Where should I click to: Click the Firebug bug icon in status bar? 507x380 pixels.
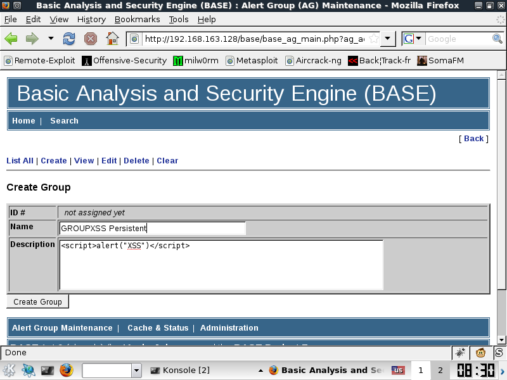(461, 353)
